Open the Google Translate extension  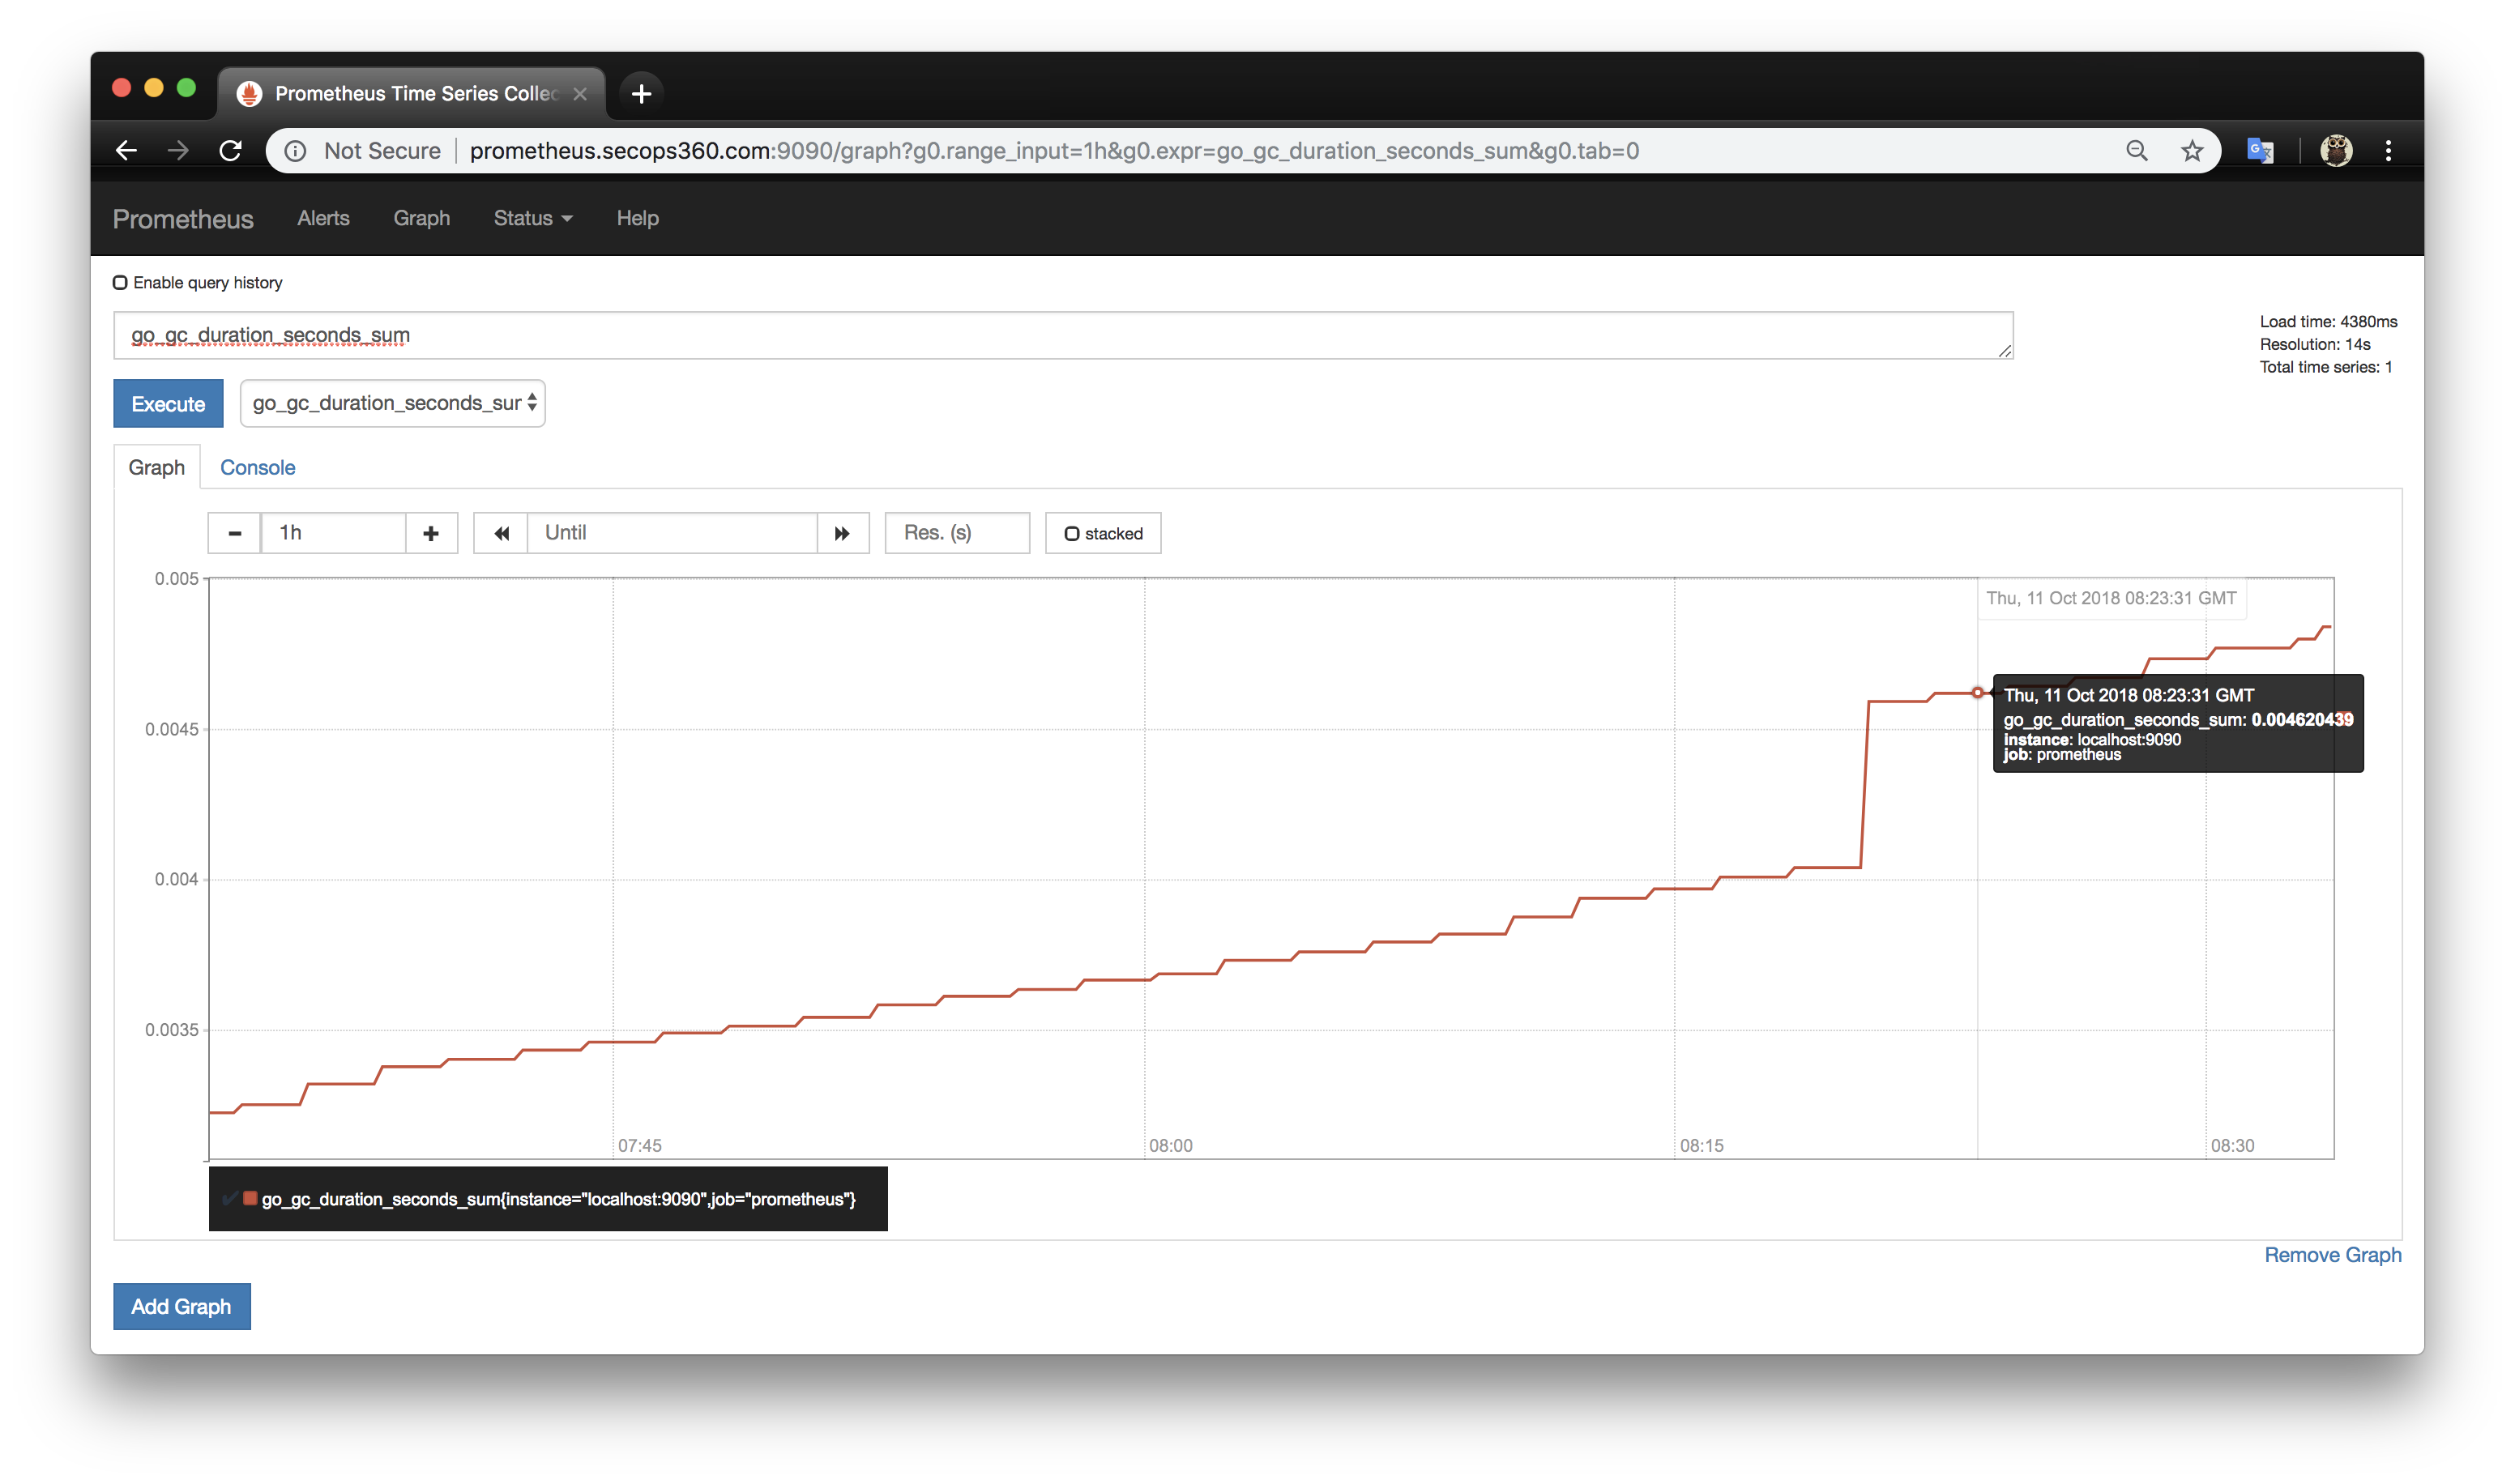2260,151
